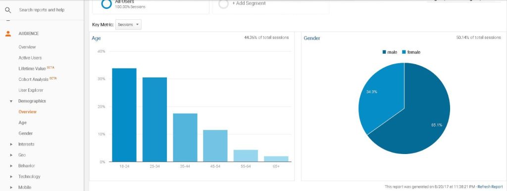The height and width of the screenshot is (191, 507).
Task: Open the User Explorer report
Action: [x=31, y=90]
